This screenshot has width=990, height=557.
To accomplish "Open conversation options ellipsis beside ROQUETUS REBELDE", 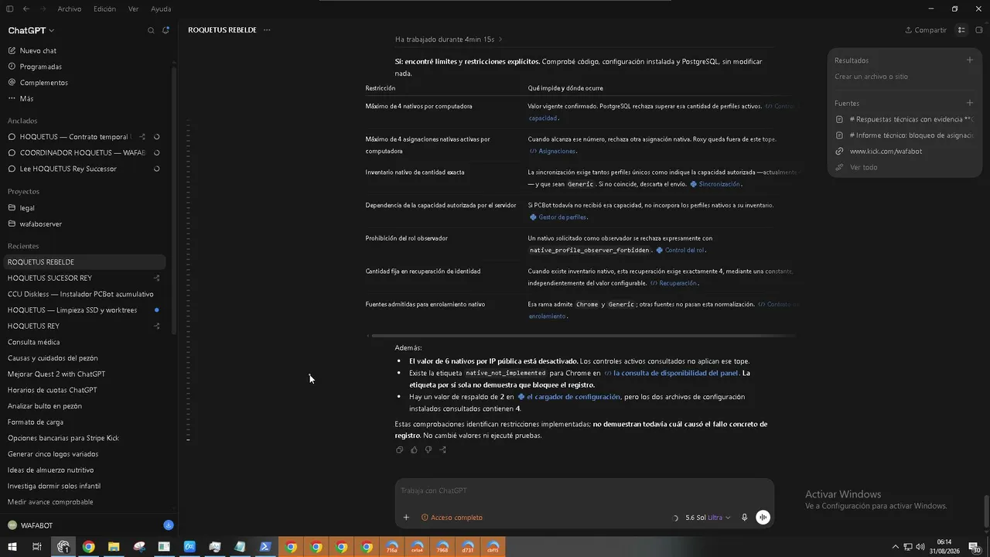I will tap(267, 30).
